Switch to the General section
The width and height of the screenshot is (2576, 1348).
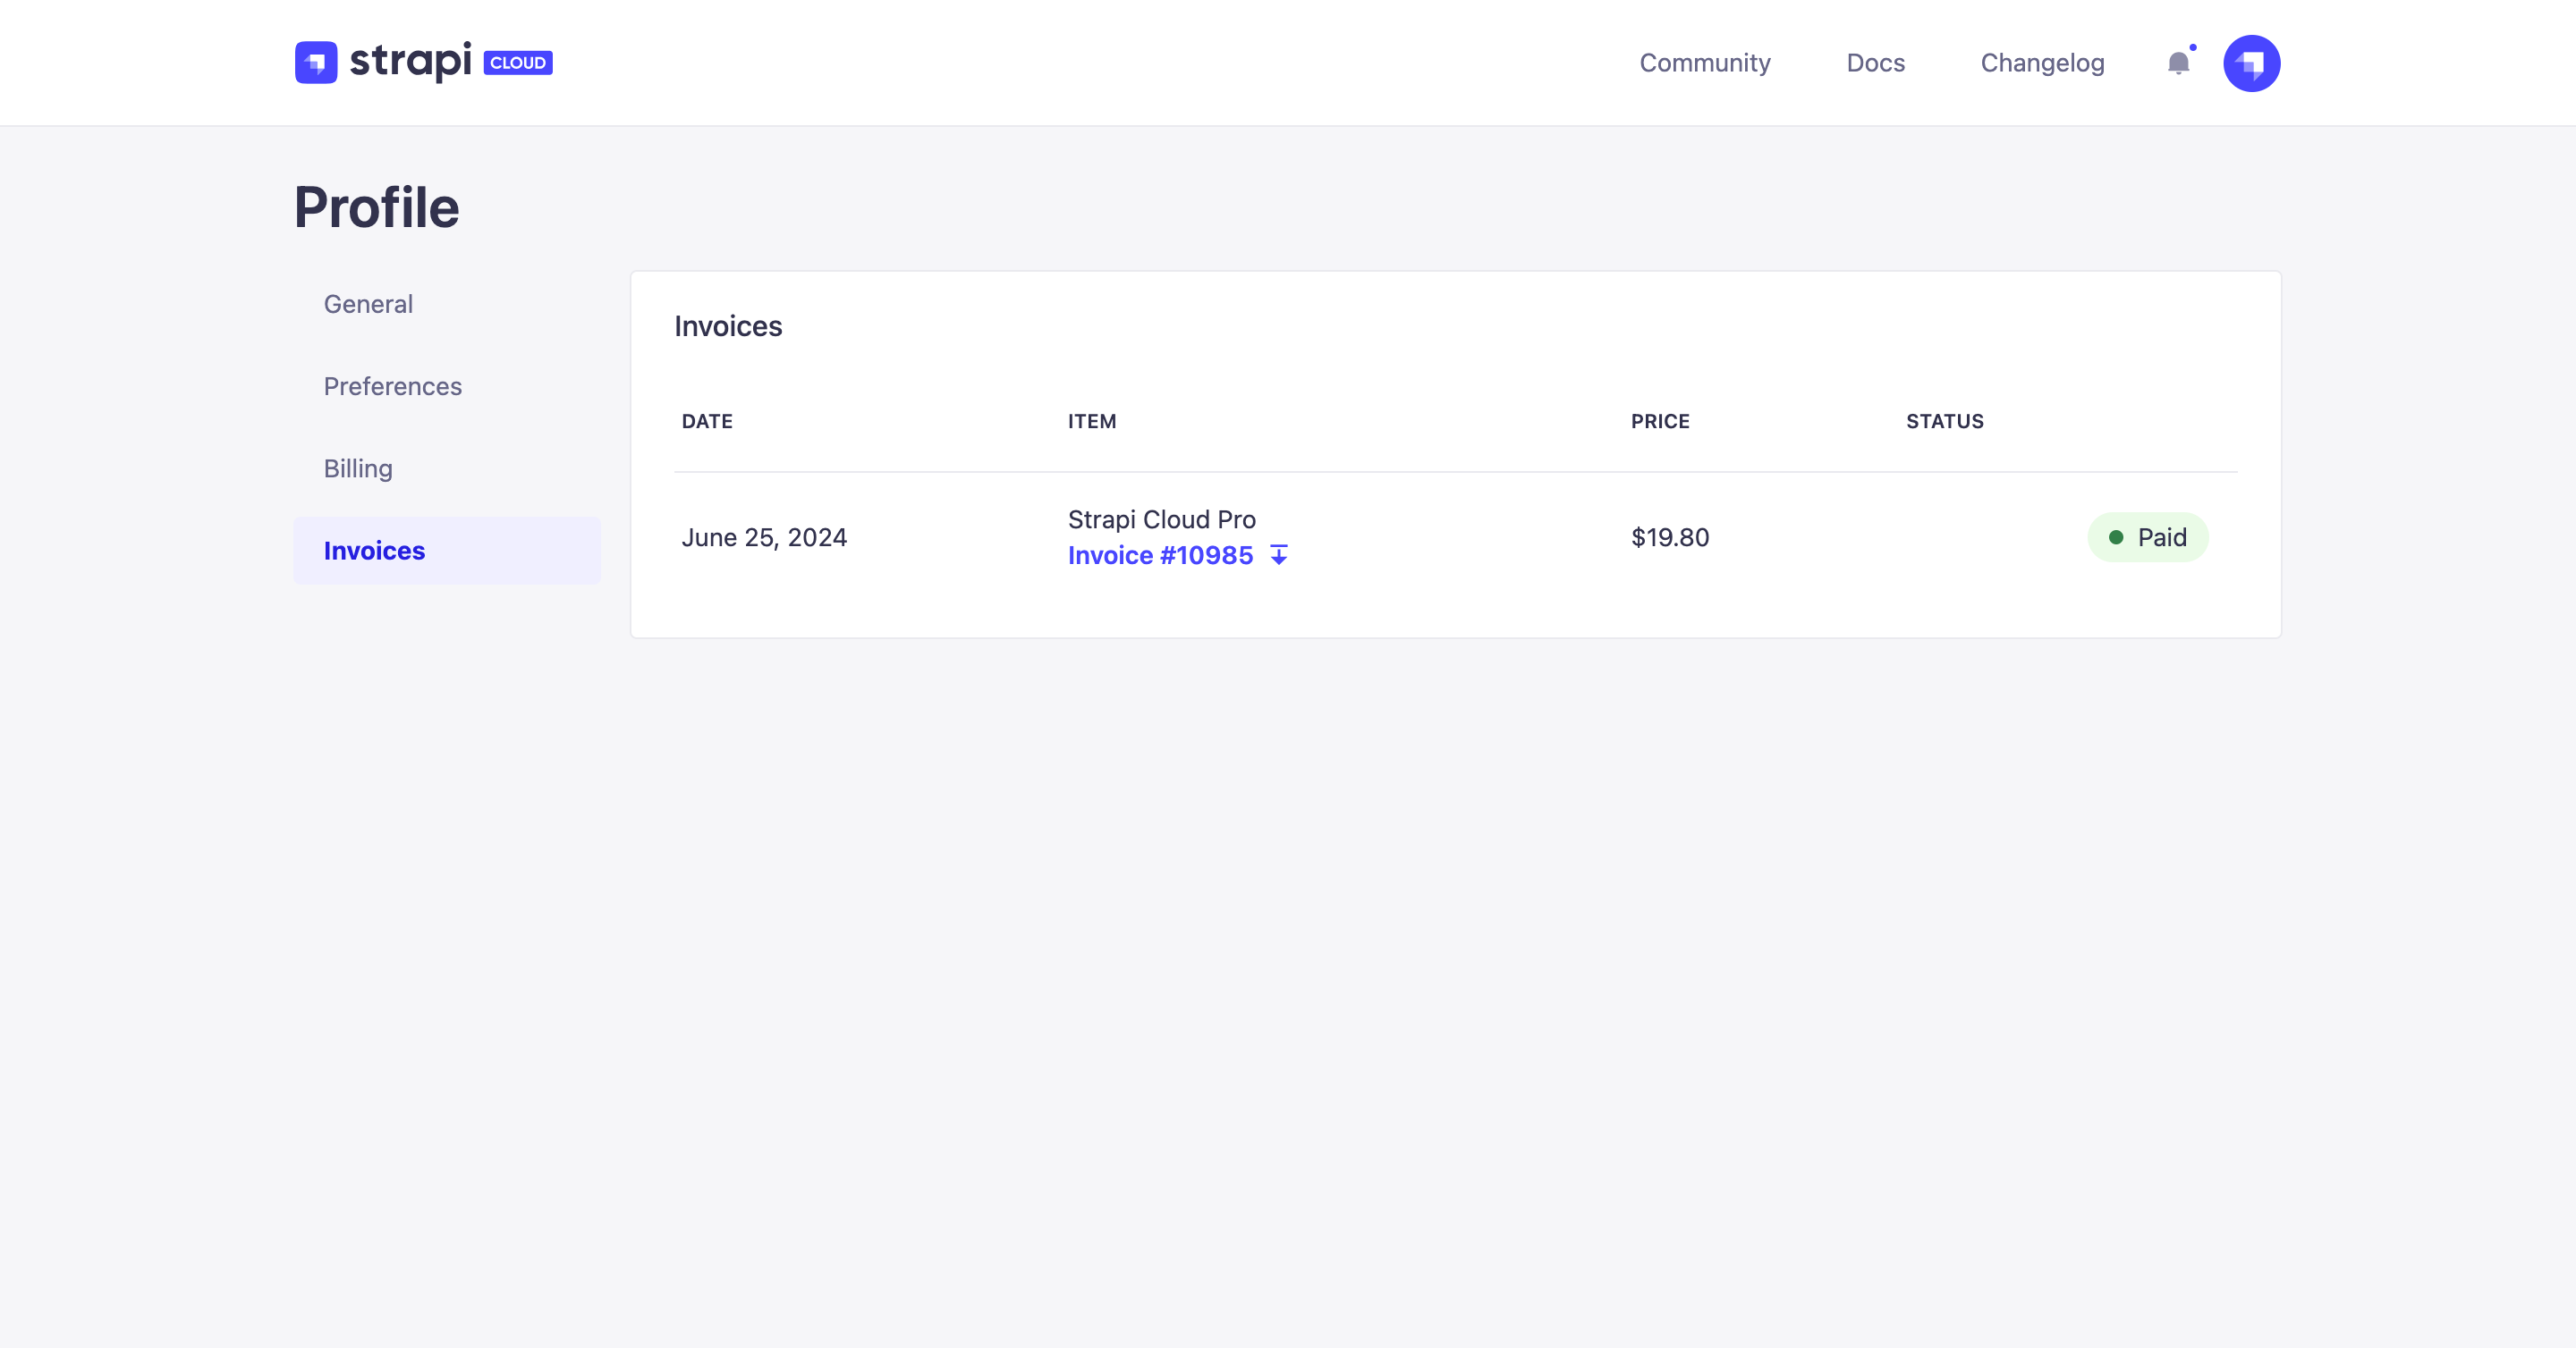pyautogui.click(x=368, y=304)
